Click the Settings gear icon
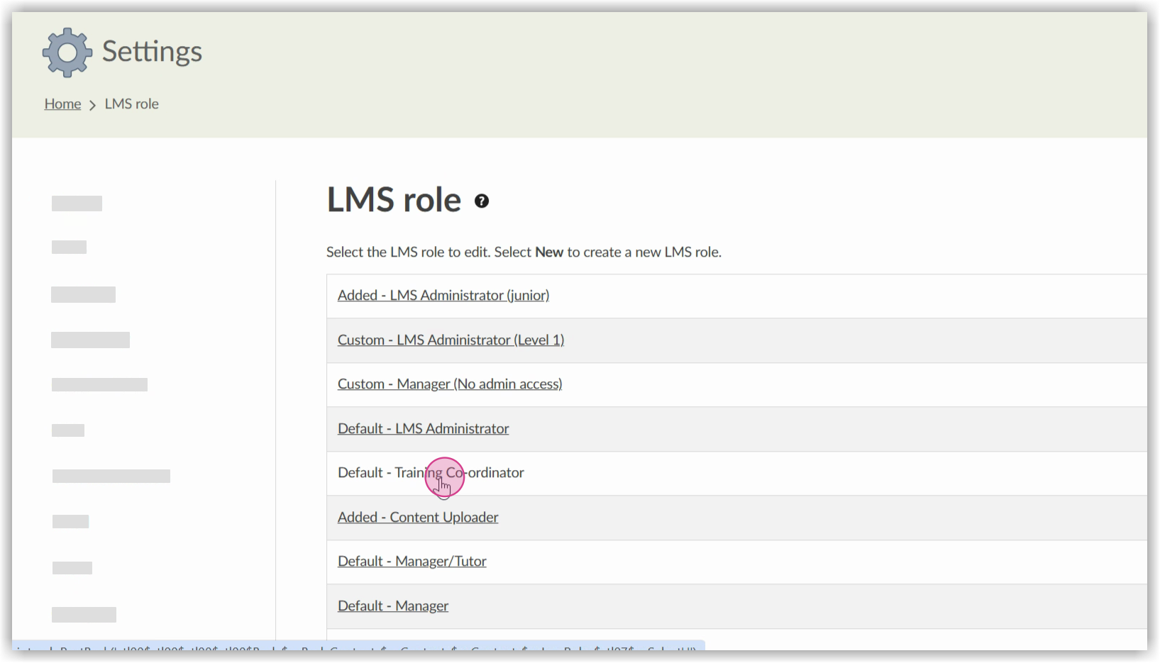The height and width of the screenshot is (663, 1160). click(67, 52)
